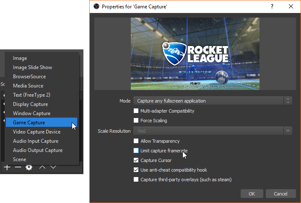Click the Scale Resolution 0x0 field

click(208, 131)
